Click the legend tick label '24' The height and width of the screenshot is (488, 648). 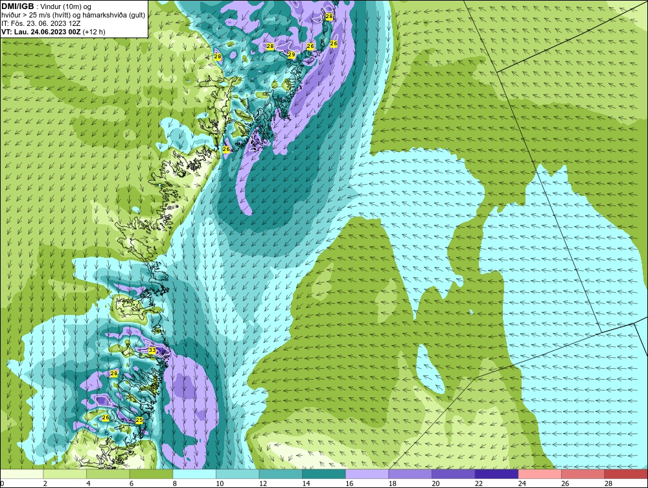click(x=522, y=483)
